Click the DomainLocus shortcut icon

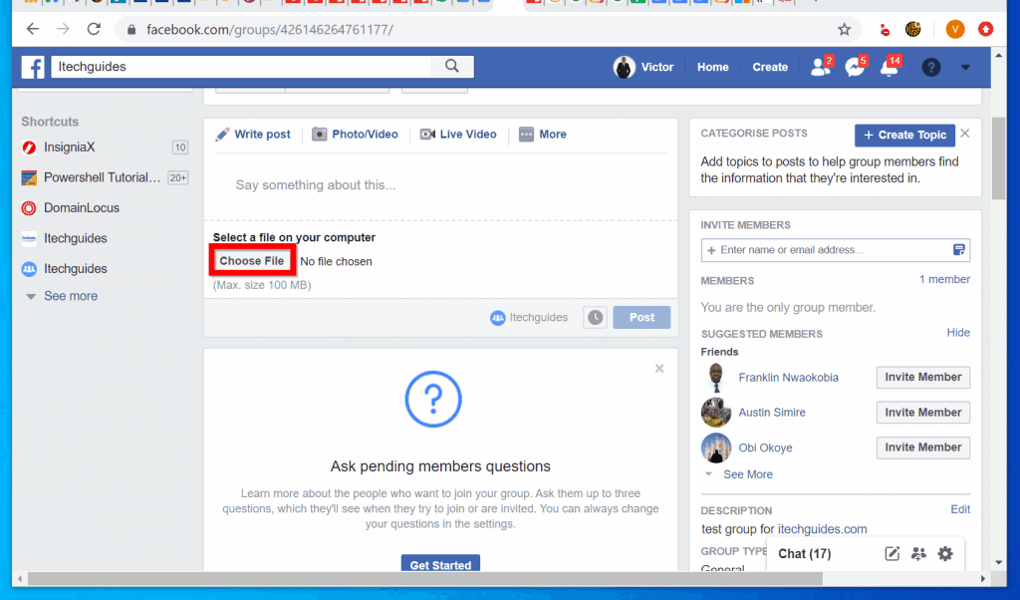(x=29, y=208)
